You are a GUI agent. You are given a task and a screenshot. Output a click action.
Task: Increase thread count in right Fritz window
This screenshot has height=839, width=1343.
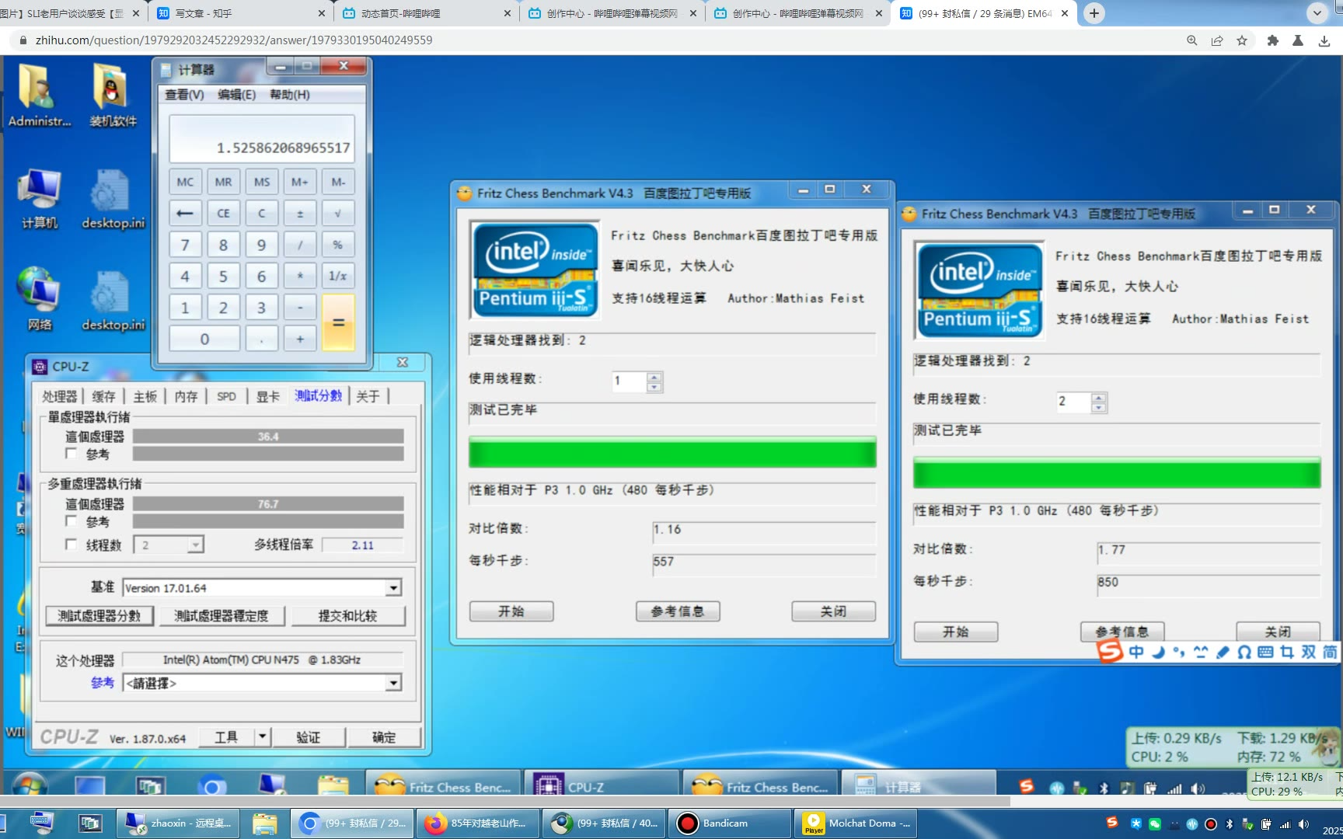click(1098, 397)
